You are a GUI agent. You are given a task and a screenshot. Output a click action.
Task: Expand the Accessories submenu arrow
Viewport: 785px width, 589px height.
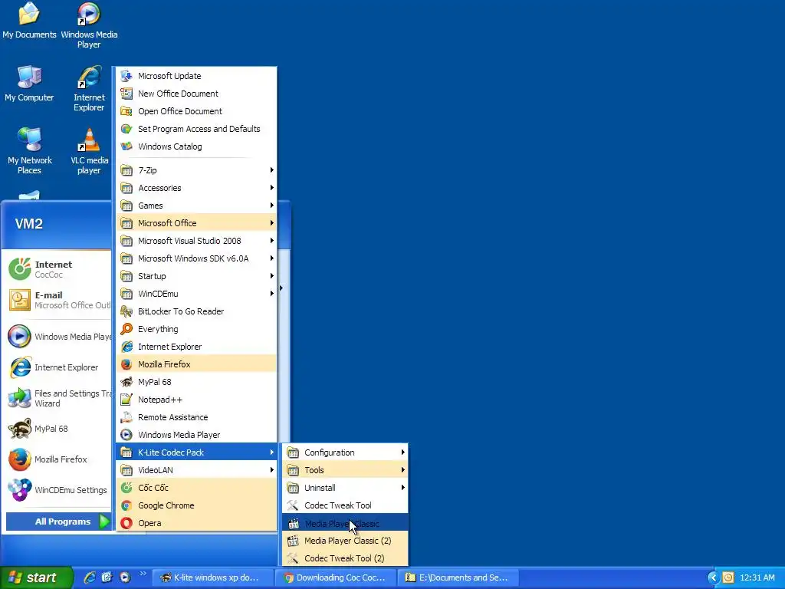click(x=271, y=188)
